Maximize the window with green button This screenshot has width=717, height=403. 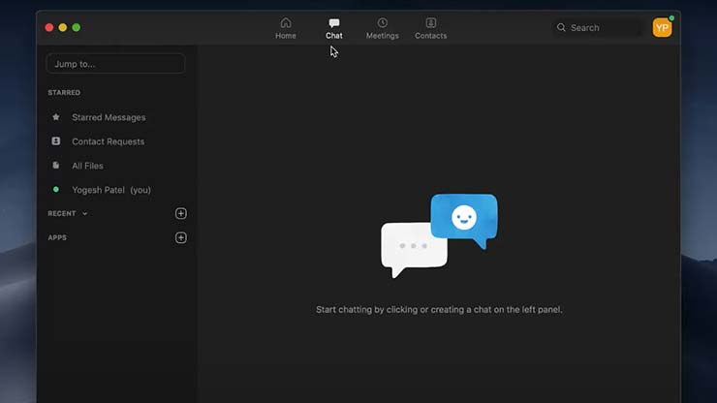tap(77, 27)
